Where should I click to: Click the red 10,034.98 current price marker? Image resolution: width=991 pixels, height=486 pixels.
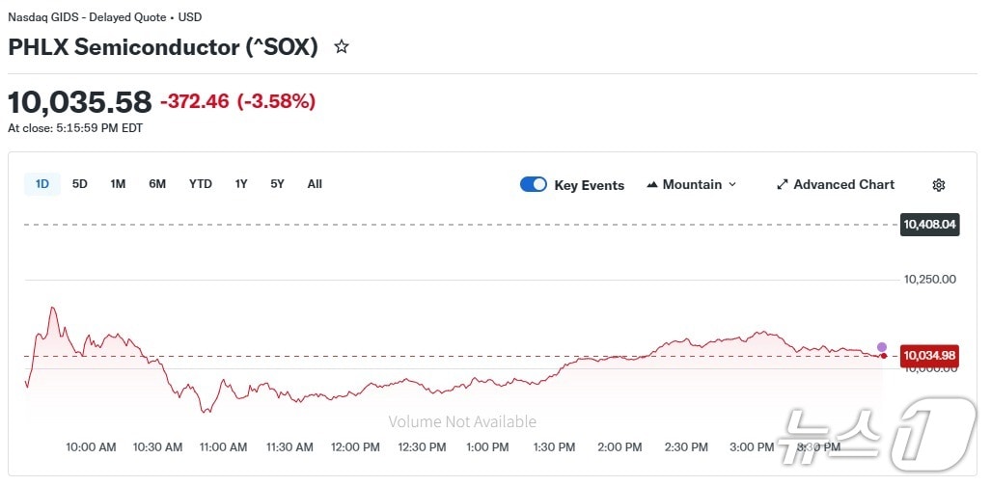(929, 357)
